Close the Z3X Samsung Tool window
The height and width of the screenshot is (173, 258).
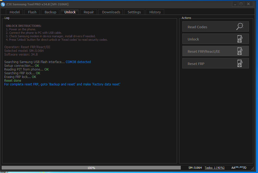(x=248, y=4)
